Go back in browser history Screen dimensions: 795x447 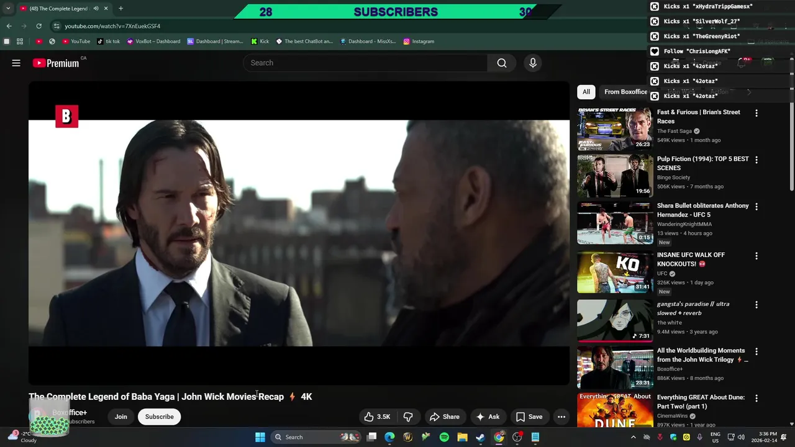9,26
